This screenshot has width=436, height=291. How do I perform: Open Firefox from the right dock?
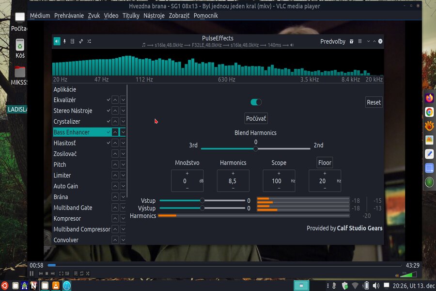(429, 98)
